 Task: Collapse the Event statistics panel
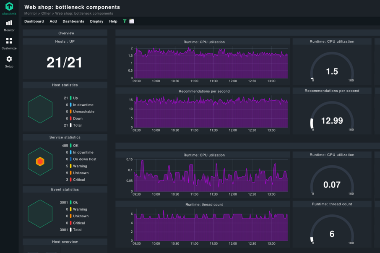(65, 189)
